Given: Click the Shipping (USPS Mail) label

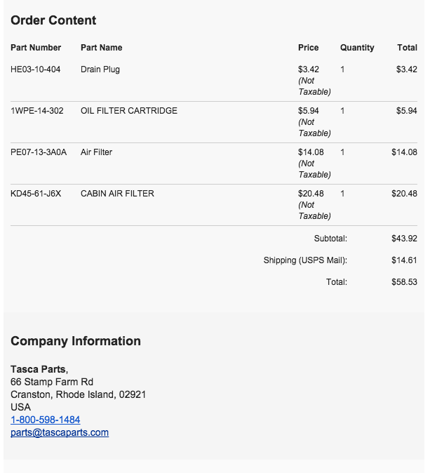Looking at the screenshot, I should click(305, 260).
